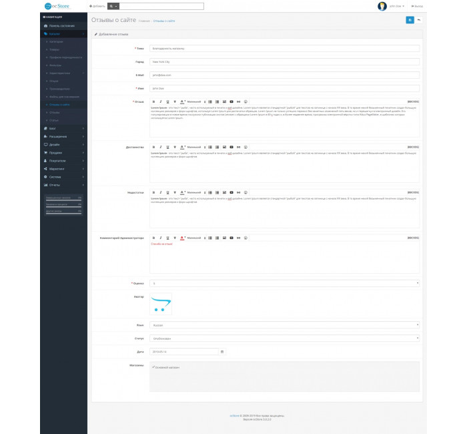Click Bold in the Комментарий Администратора editor
The width and height of the screenshot is (467, 434).
[153, 238]
